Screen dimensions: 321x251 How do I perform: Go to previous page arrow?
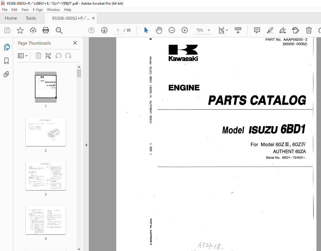point(91,30)
